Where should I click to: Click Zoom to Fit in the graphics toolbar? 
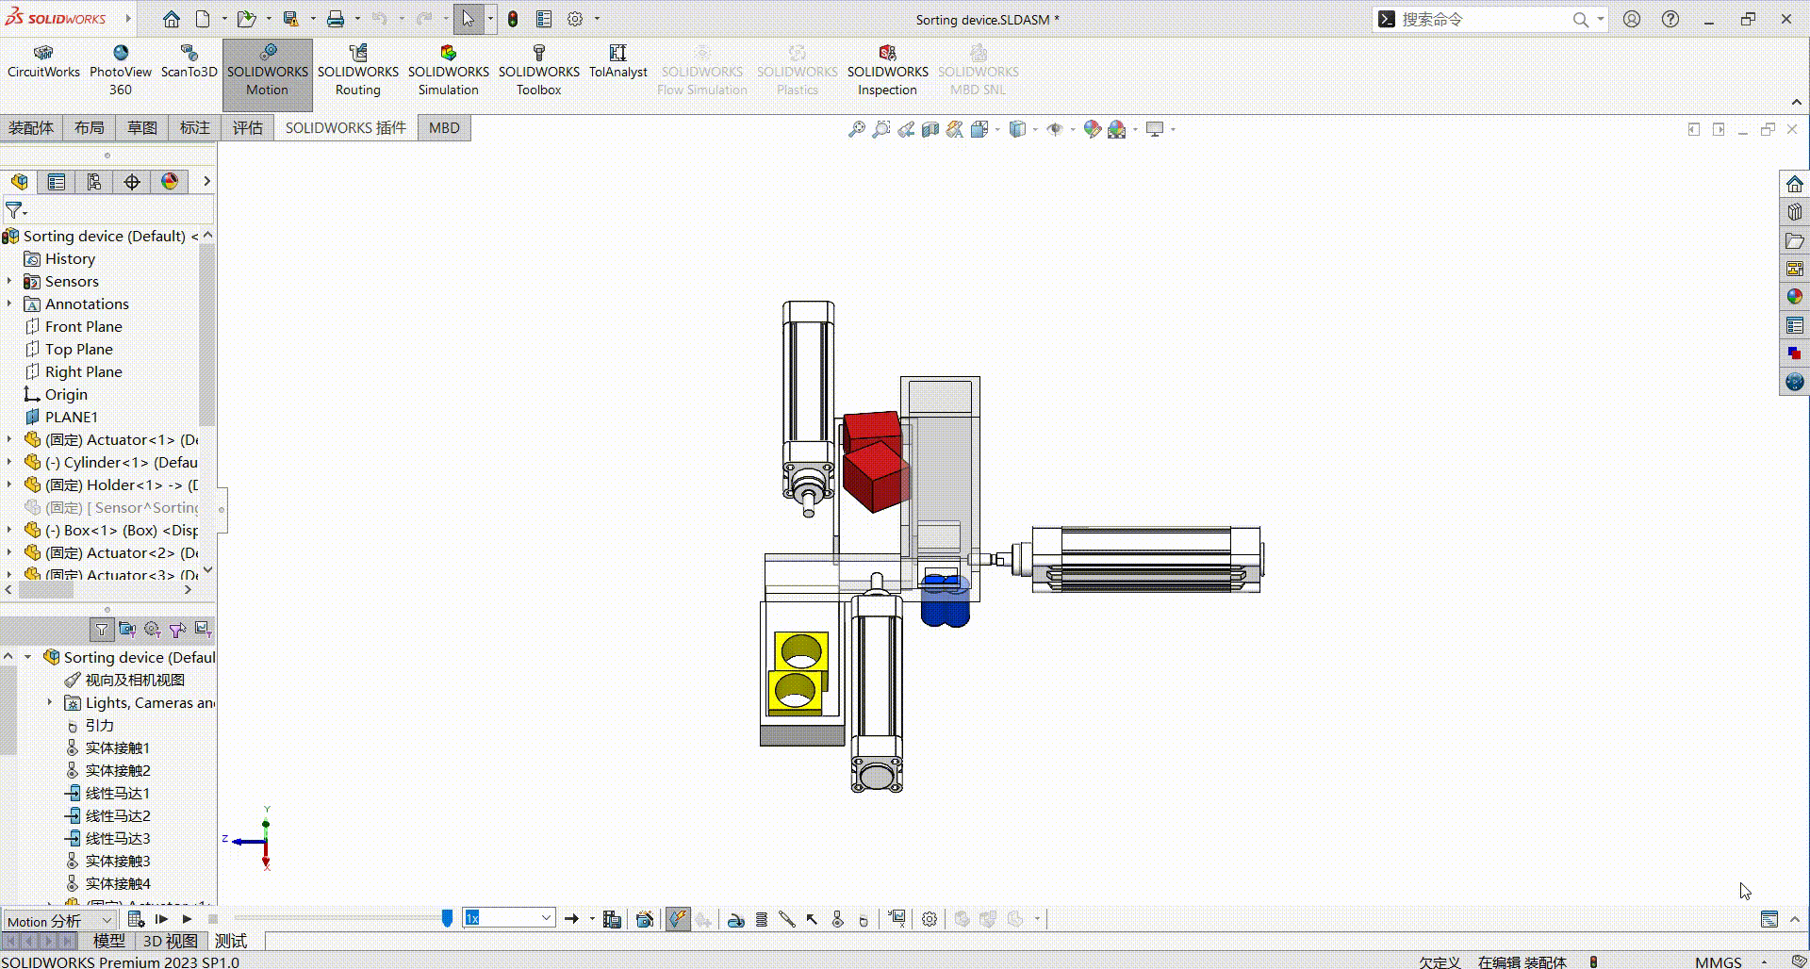click(x=856, y=129)
